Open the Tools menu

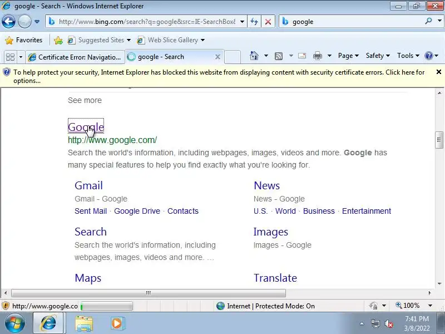point(408,56)
